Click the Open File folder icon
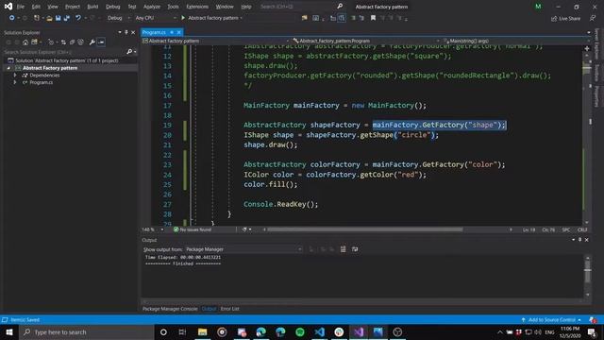This screenshot has width=604, height=340. pyautogui.click(x=49, y=18)
